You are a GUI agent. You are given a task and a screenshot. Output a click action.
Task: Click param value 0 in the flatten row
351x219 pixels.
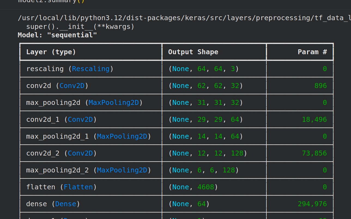tap(325, 187)
